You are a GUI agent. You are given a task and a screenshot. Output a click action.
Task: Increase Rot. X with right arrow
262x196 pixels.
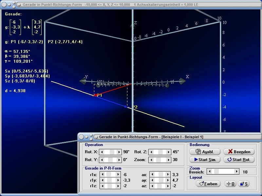tap(119, 152)
